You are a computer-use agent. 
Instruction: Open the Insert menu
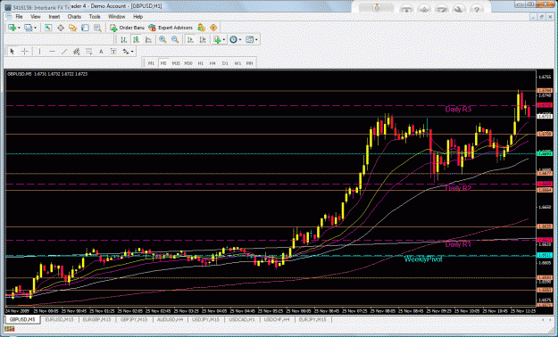click(54, 17)
